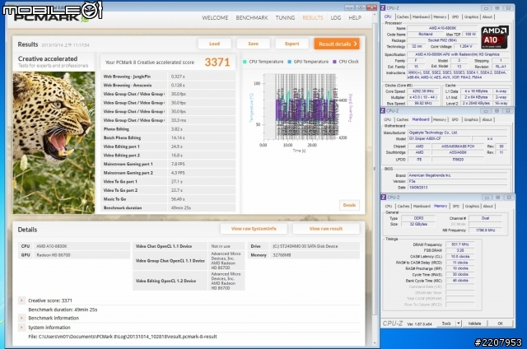
Task: Expand the System information row
Action: (21, 327)
